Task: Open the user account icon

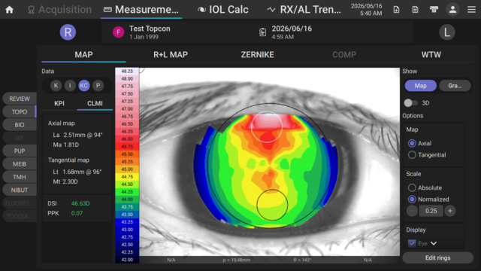Action: (452, 10)
